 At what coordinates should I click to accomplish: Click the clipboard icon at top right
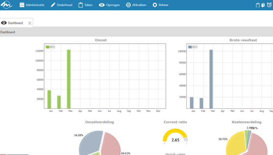click(x=258, y=5)
